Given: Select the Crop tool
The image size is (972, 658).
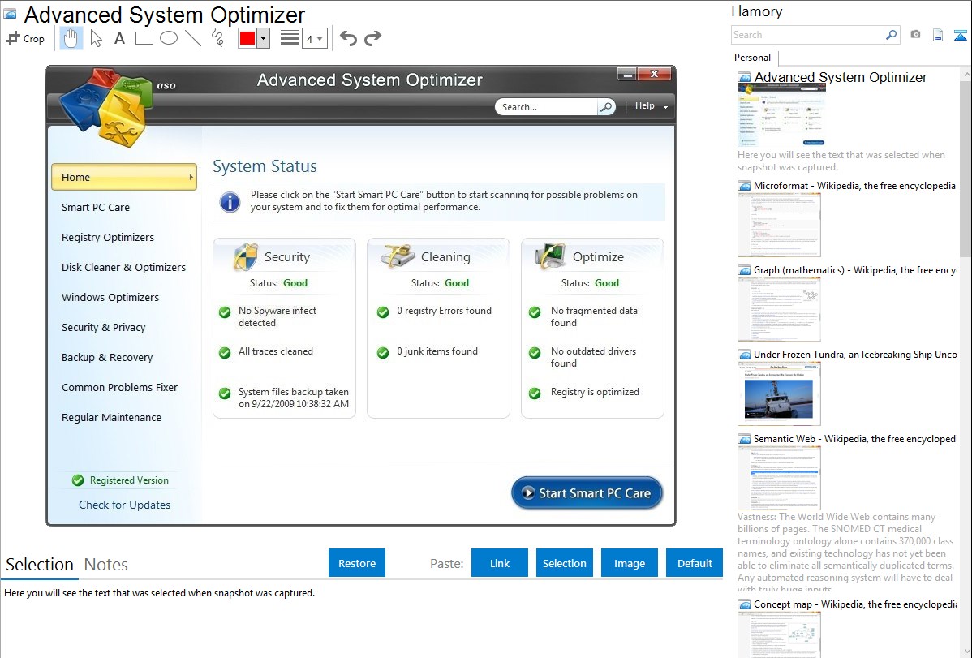Looking at the screenshot, I should (x=25, y=38).
